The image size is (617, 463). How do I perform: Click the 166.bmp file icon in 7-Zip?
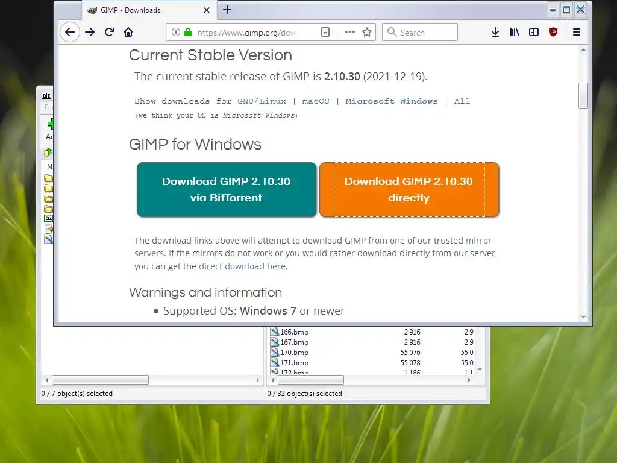(x=274, y=332)
